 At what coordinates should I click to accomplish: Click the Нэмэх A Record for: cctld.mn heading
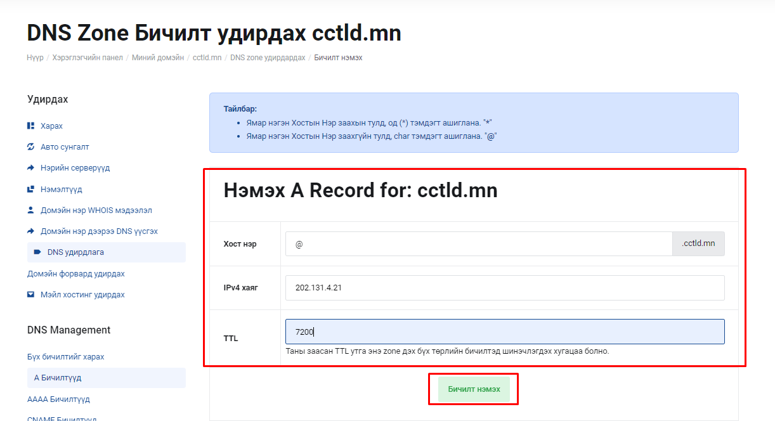[360, 191]
